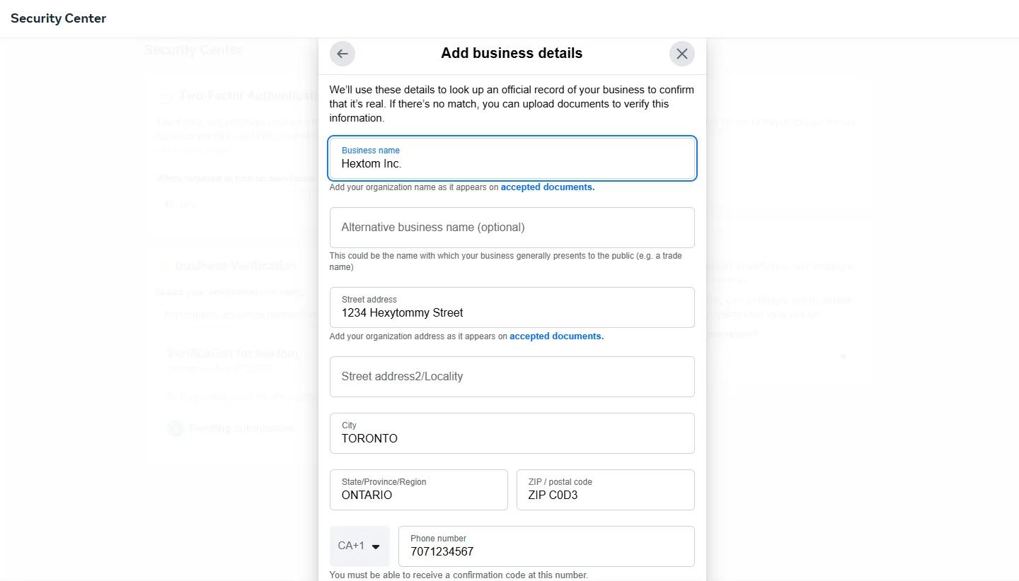This screenshot has height=581, width=1019.
Task: Open accepted documents link under Street address
Action: 557,336
